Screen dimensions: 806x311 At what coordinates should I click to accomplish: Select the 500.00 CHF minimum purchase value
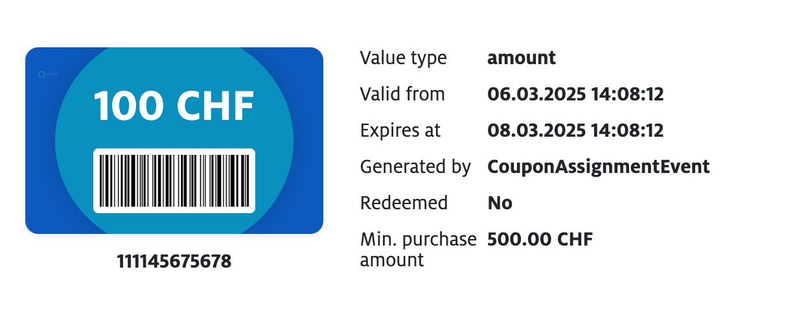pyautogui.click(x=540, y=240)
